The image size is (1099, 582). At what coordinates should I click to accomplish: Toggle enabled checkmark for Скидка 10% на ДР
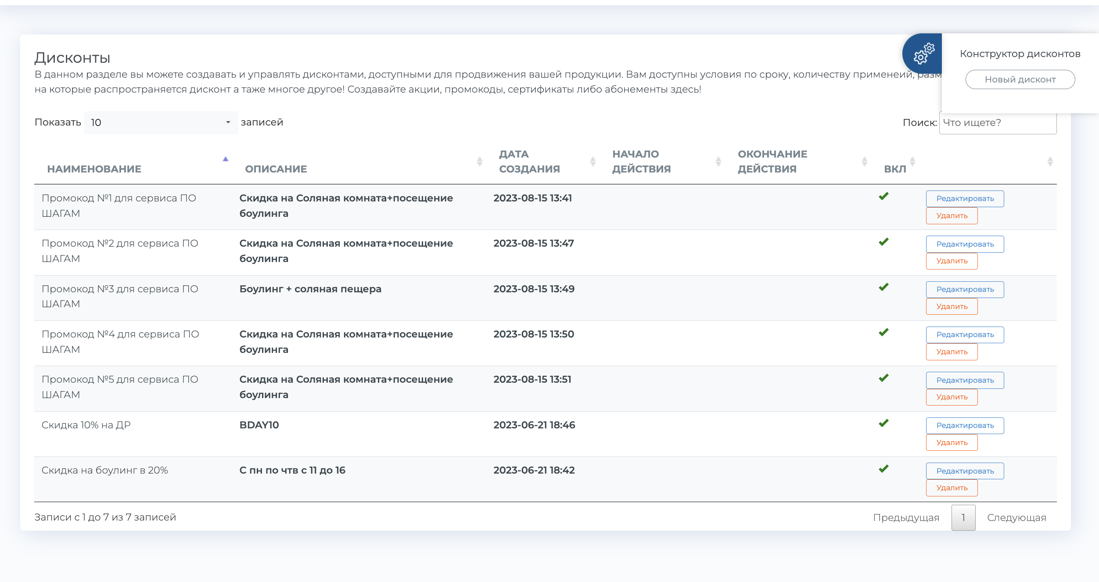coord(884,423)
